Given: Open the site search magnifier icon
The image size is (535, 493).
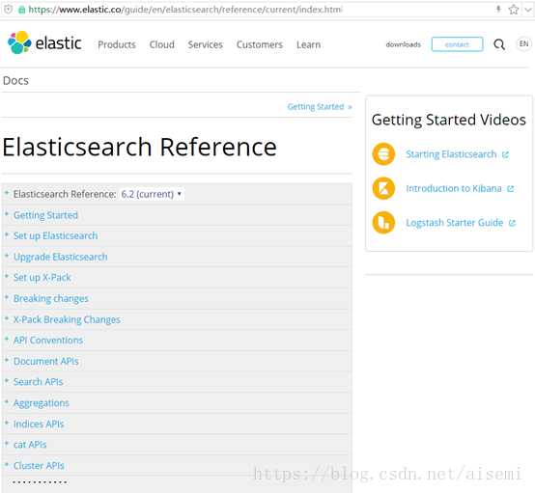Looking at the screenshot, I should click(499, 44).
